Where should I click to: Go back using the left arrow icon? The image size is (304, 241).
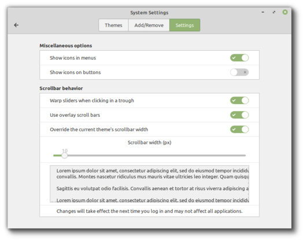[16, 25]
